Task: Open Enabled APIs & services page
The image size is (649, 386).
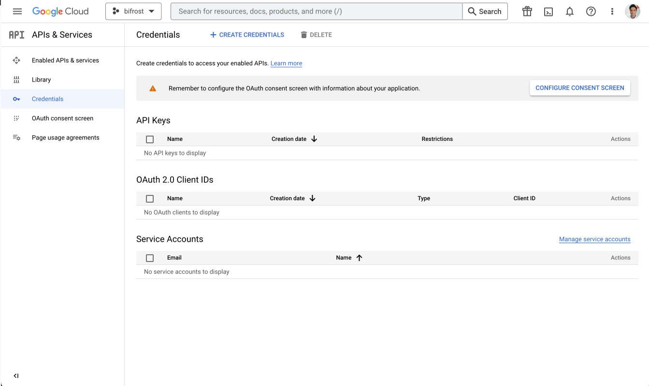Action: (65, 60)
